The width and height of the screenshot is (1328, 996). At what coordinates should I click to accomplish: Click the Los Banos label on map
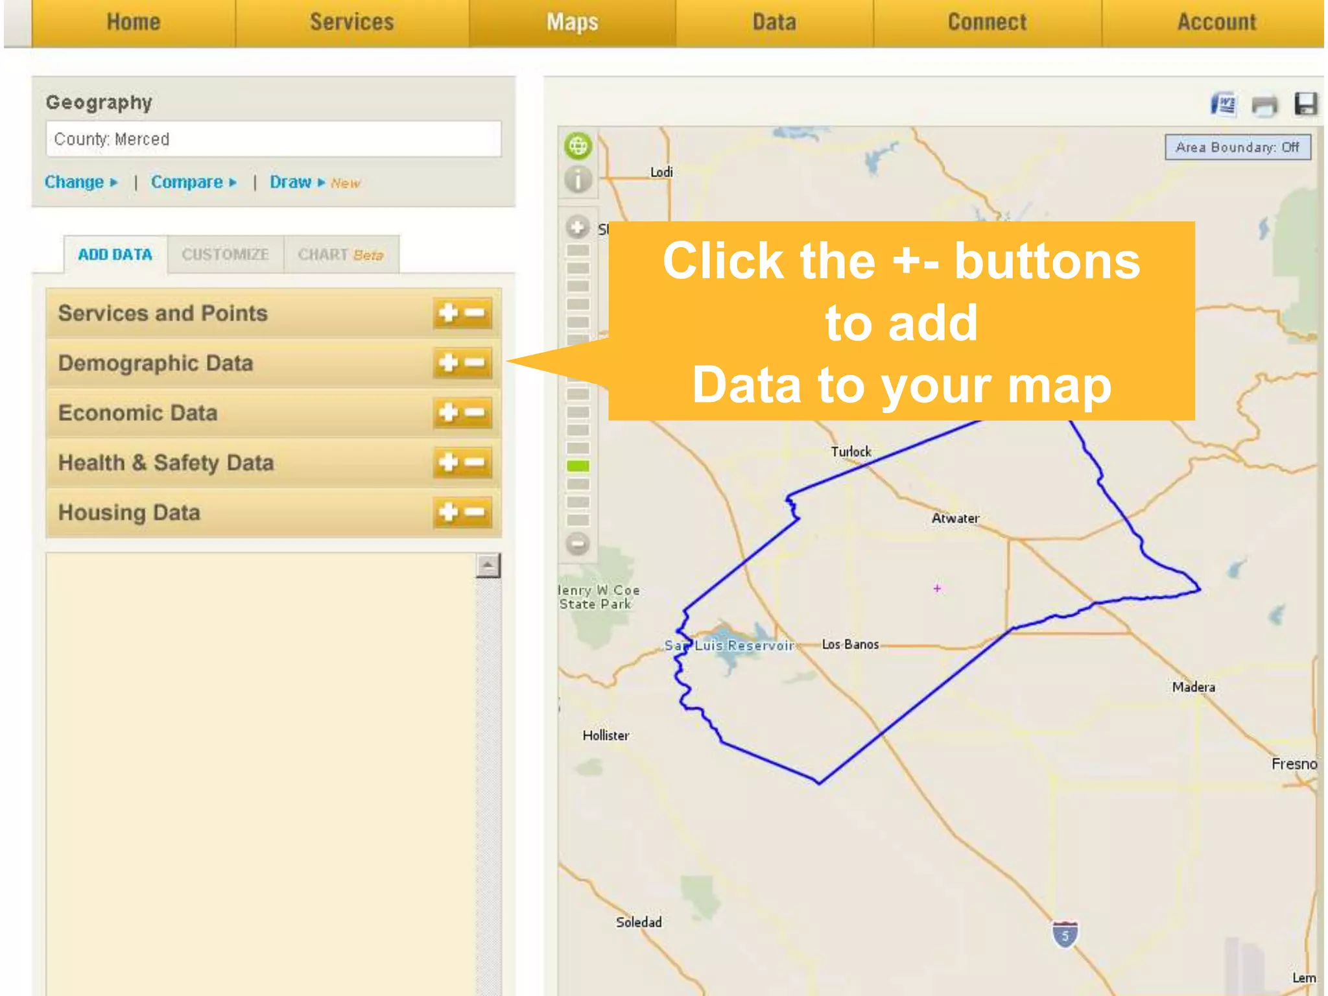pyautogui.click(x=850, y=644)
